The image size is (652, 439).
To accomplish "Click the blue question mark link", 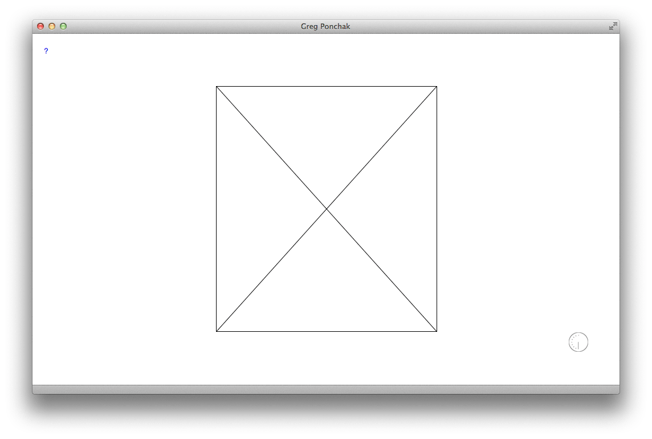I will (46, 51).
